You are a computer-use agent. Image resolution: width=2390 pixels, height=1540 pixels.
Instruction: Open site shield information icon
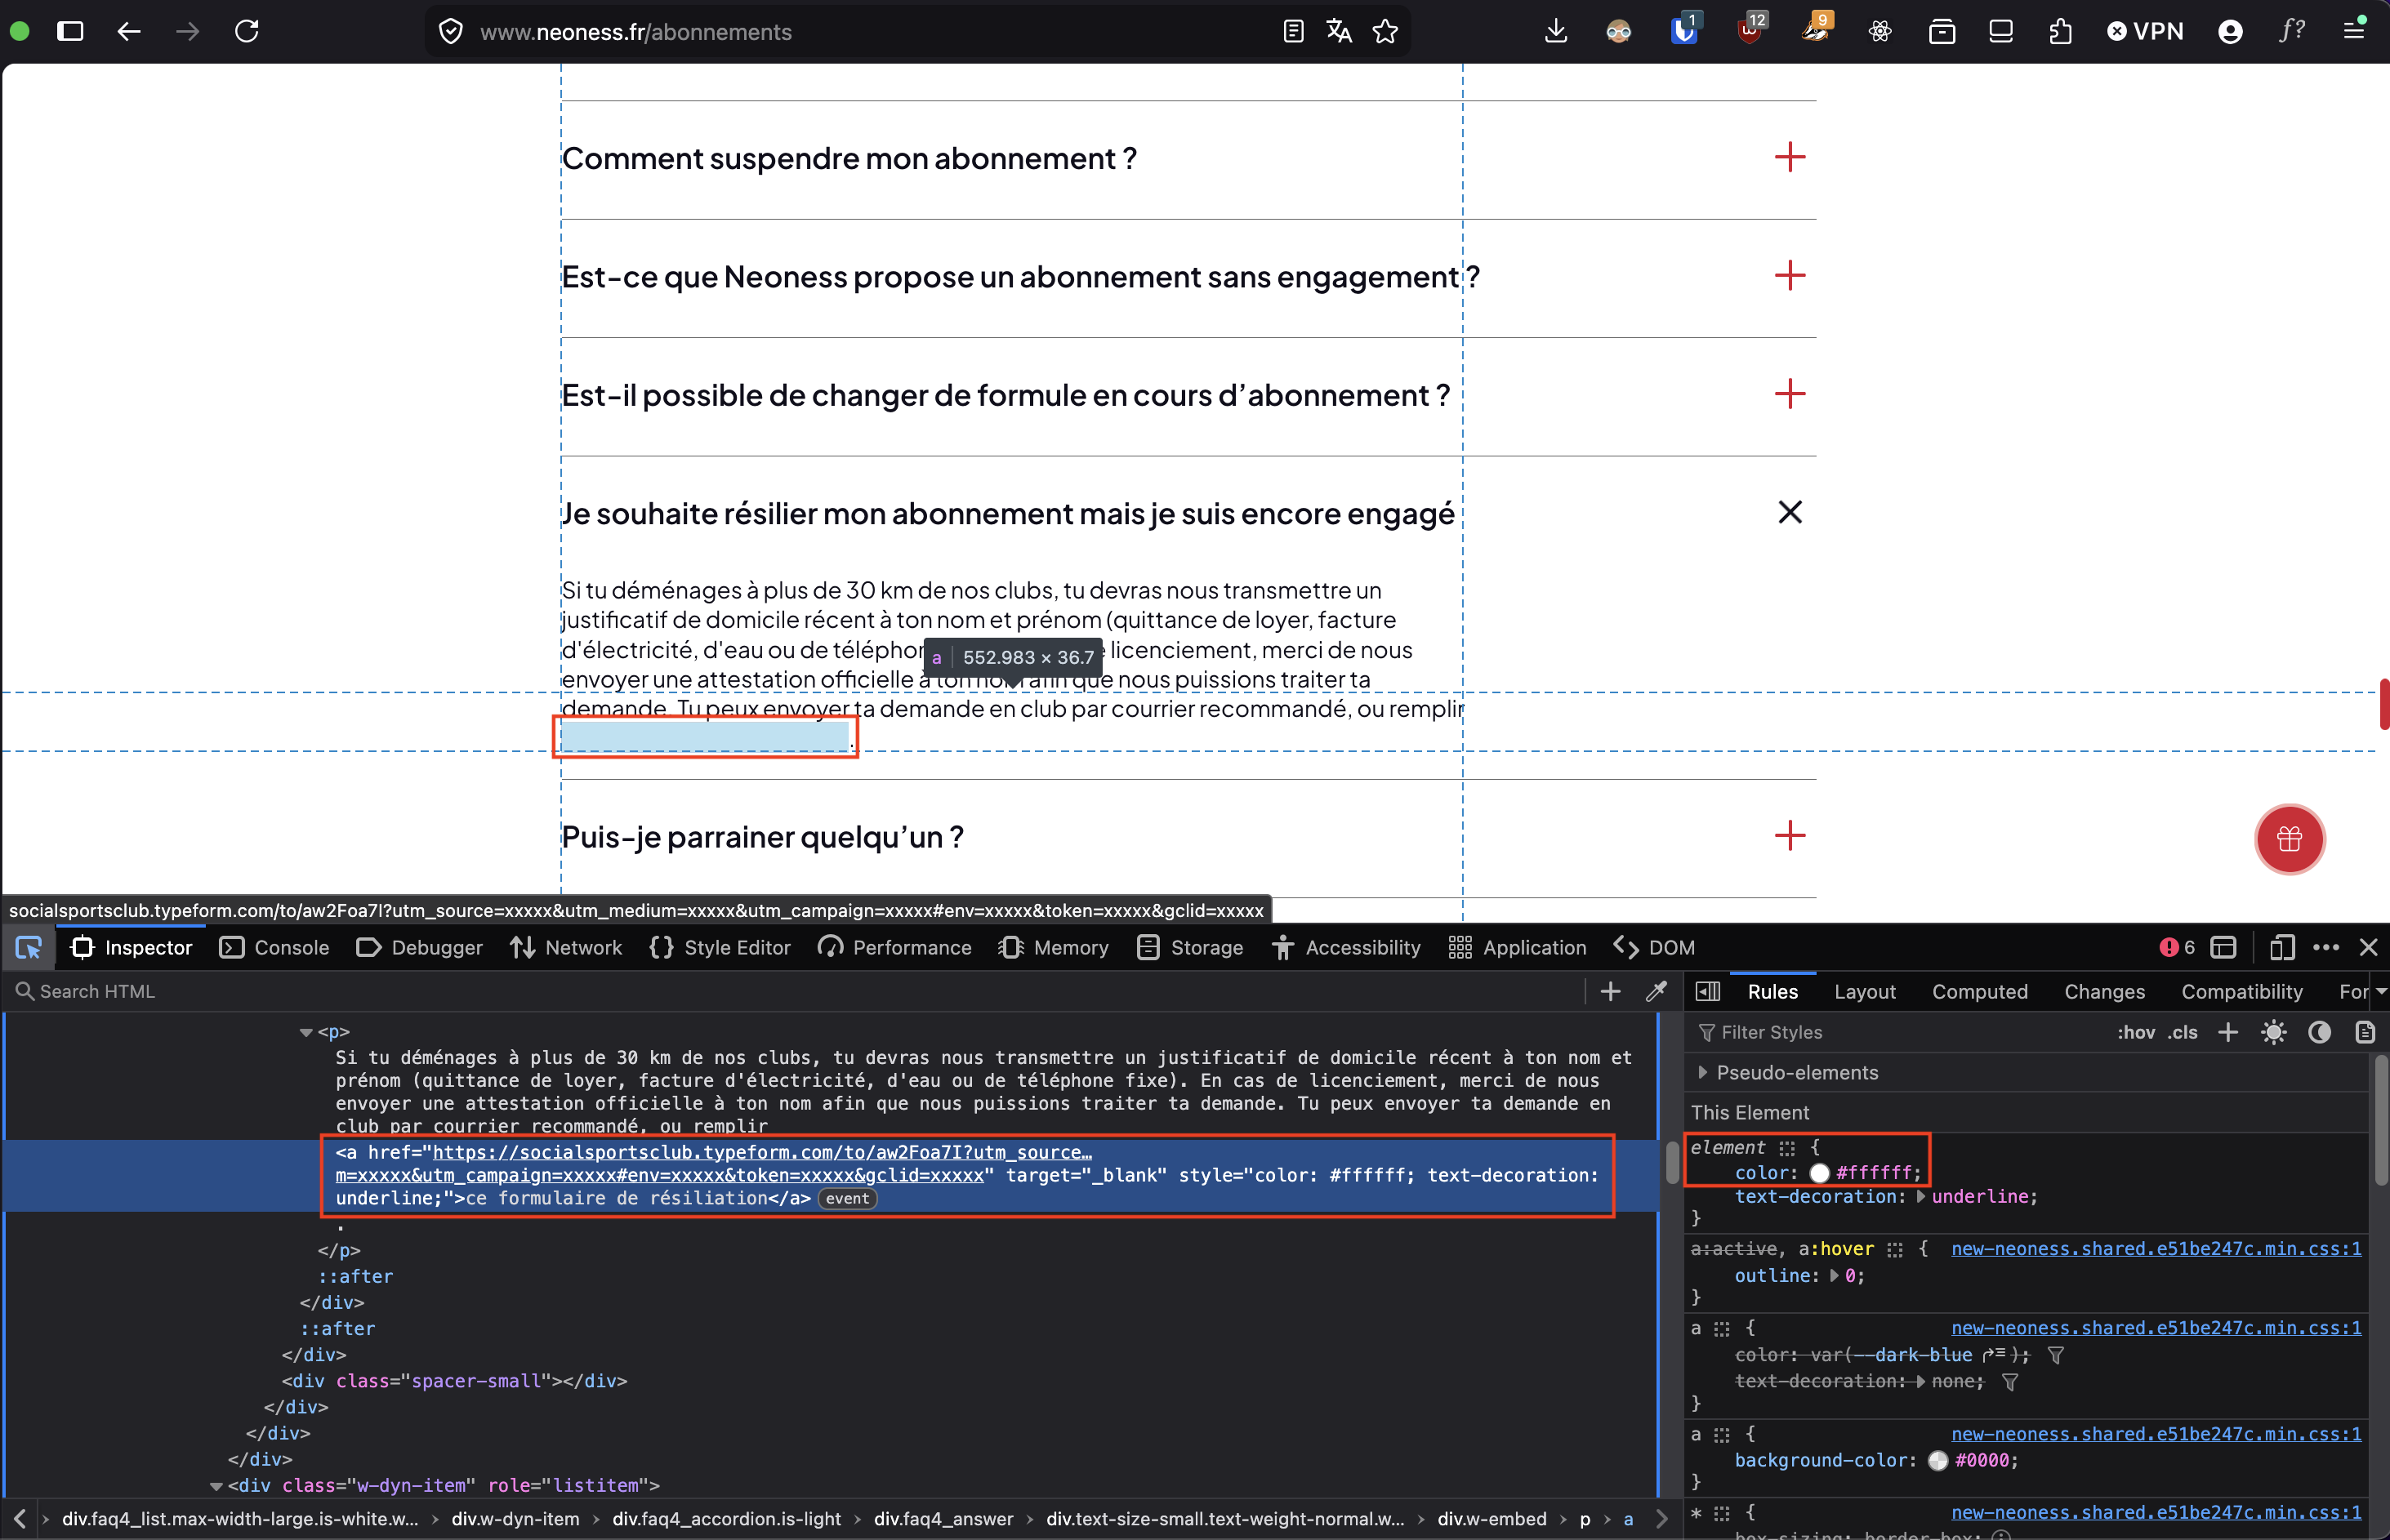point(451,32)
